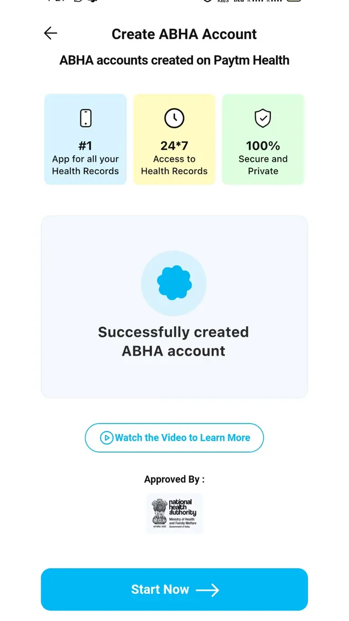This screenshot has width=349, height=621.
Task: Tap the shield checkmark icon
Action: (x=263, y=118)
